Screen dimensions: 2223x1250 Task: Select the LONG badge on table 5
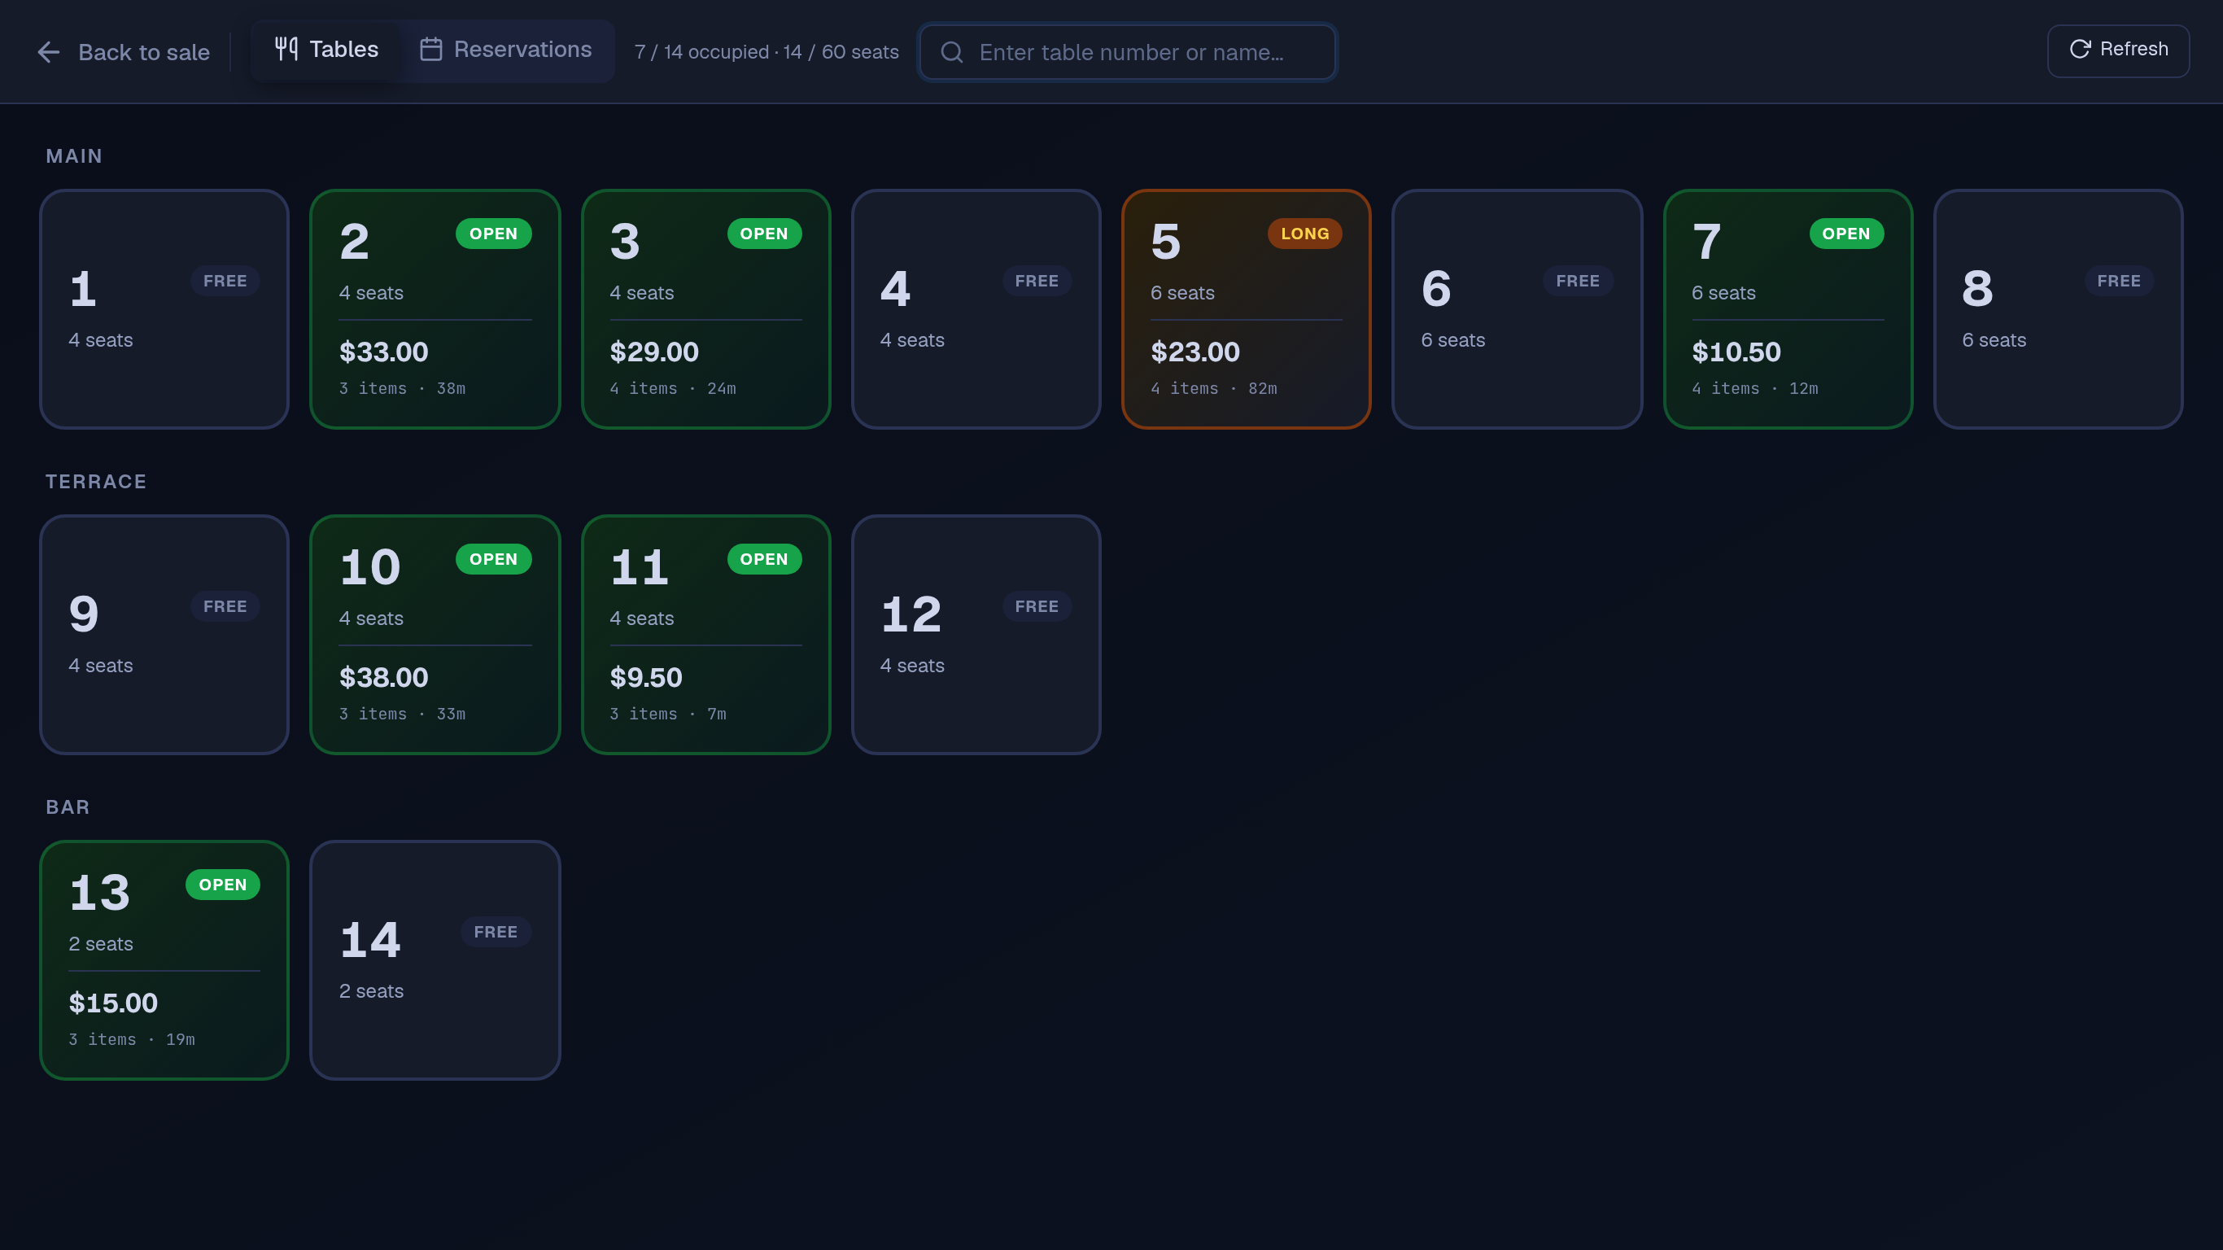click(x=1304, y=234)
